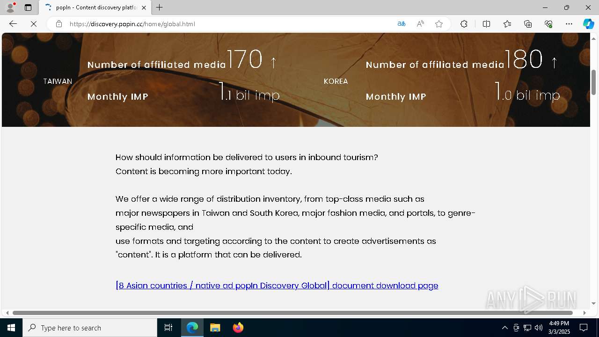Open Microsoft Edge from taskbar
This screenshot has width=599, height=337.
[192, 328]
